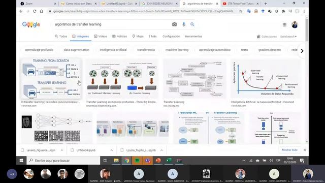The height and width of the screenshot is (183, 325).
Task: Open the browser home page icon
Action: coord(42,11)
